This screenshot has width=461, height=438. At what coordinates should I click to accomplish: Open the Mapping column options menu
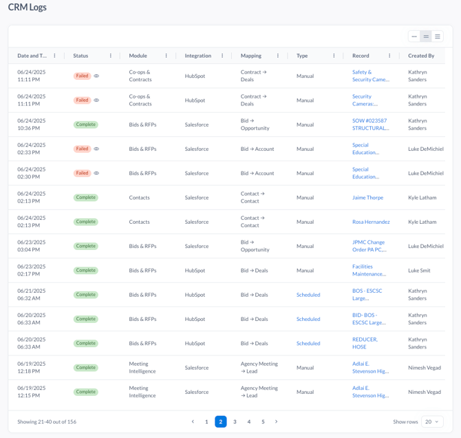[x=278, y=56]
